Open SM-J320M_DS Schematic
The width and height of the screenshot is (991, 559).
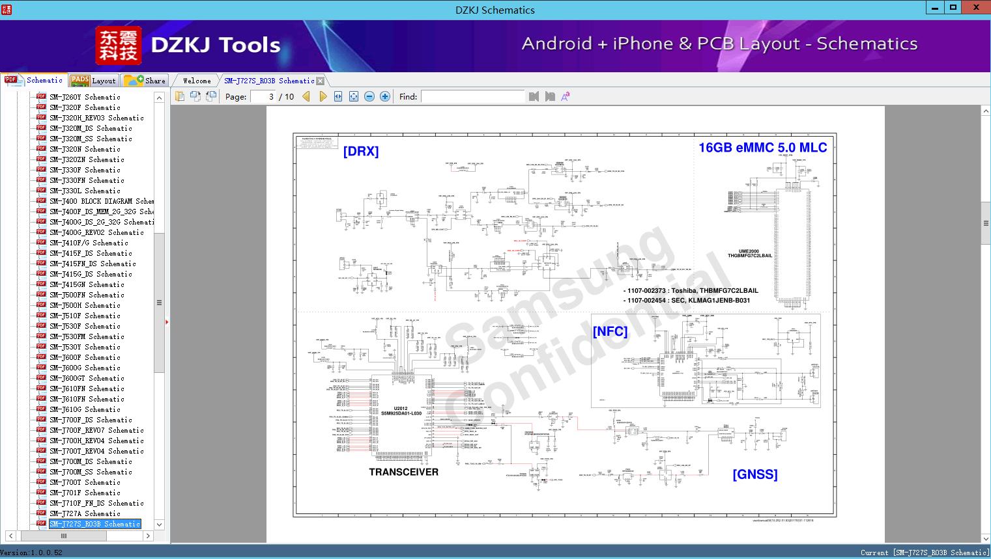point(91,128)
